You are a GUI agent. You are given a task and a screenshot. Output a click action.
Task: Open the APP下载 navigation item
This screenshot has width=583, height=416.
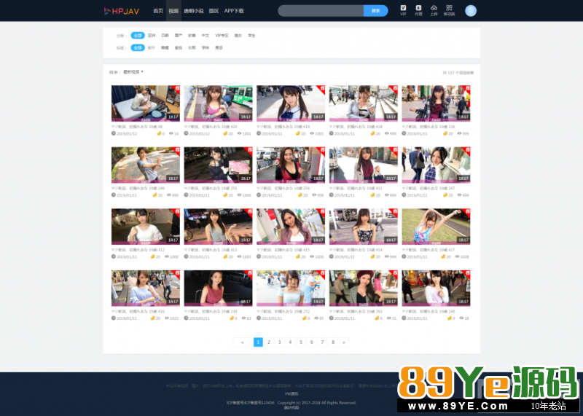234,11
